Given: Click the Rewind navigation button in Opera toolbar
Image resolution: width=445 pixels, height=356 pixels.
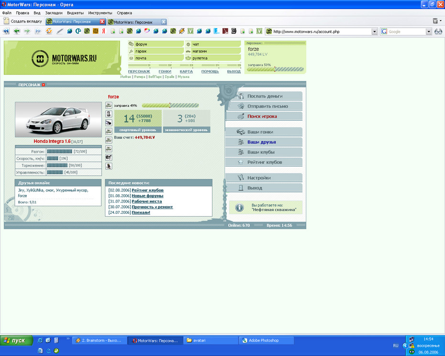Looking at the screenshot, I should [6, 31].
